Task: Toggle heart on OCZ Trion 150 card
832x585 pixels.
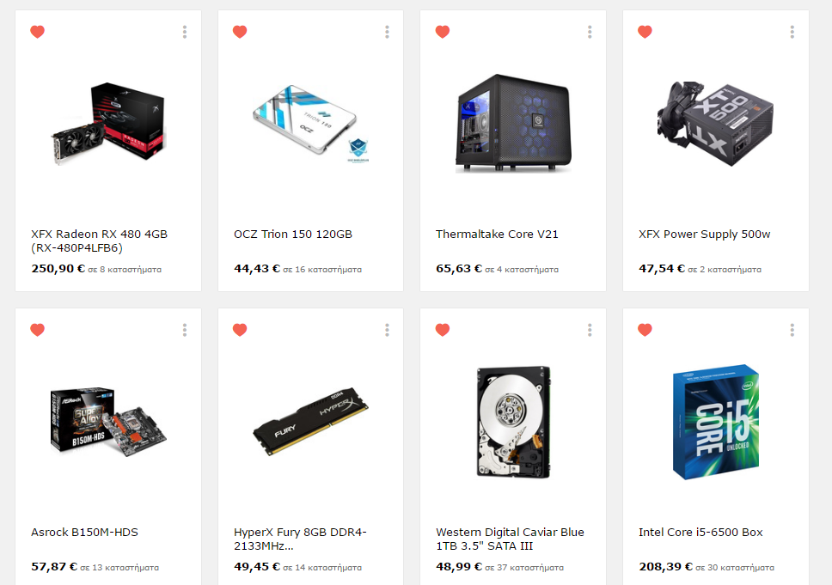Action: 240,32
